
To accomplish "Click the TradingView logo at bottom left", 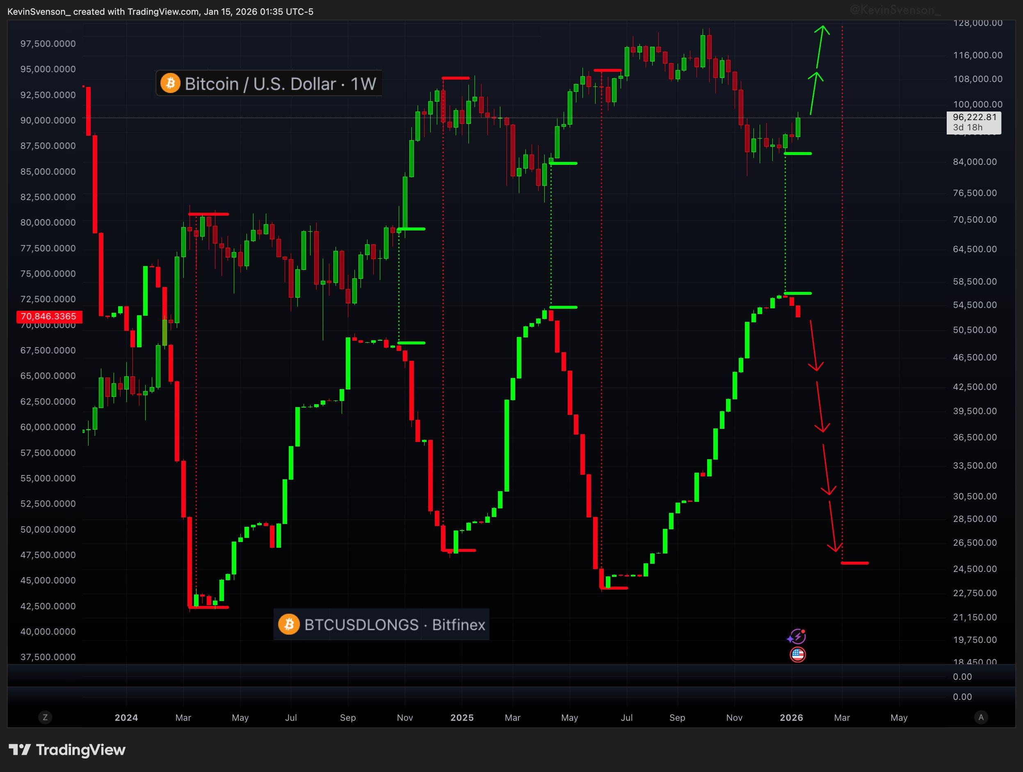I will pos(68,749).
